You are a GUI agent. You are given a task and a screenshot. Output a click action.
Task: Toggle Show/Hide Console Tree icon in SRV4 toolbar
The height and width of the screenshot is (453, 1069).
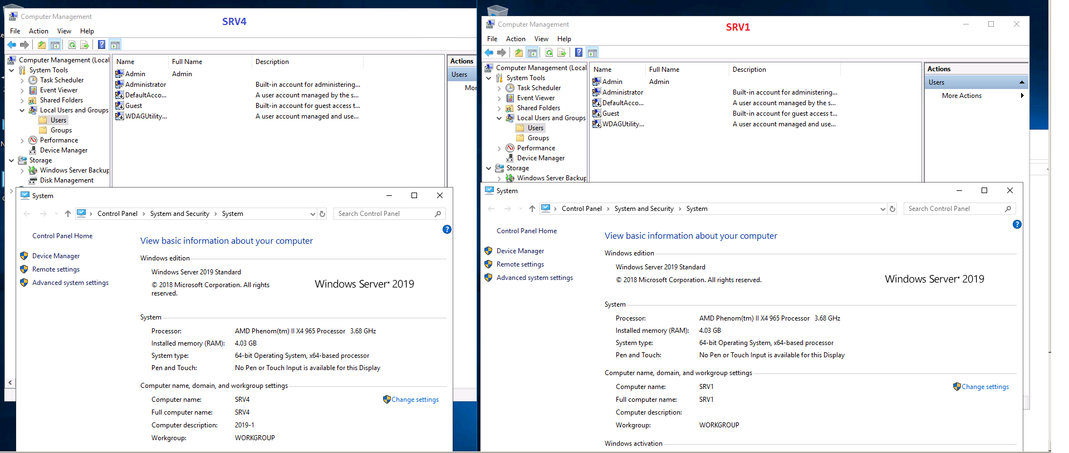(x=55, y=45)
